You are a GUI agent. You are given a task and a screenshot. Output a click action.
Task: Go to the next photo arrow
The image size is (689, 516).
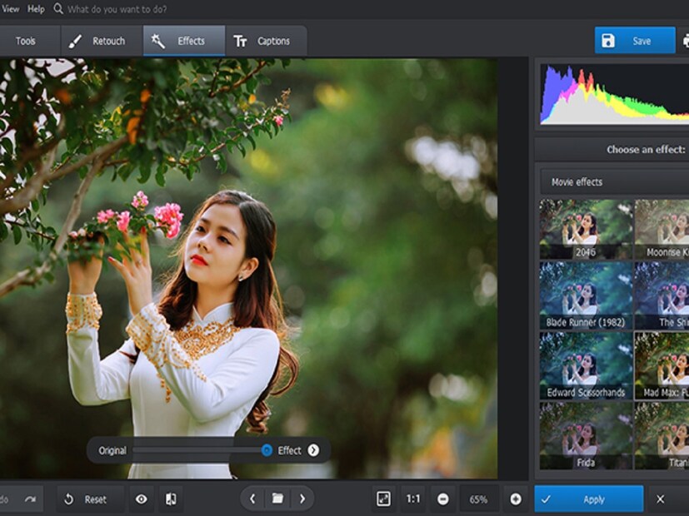click(x=302, y=499)
